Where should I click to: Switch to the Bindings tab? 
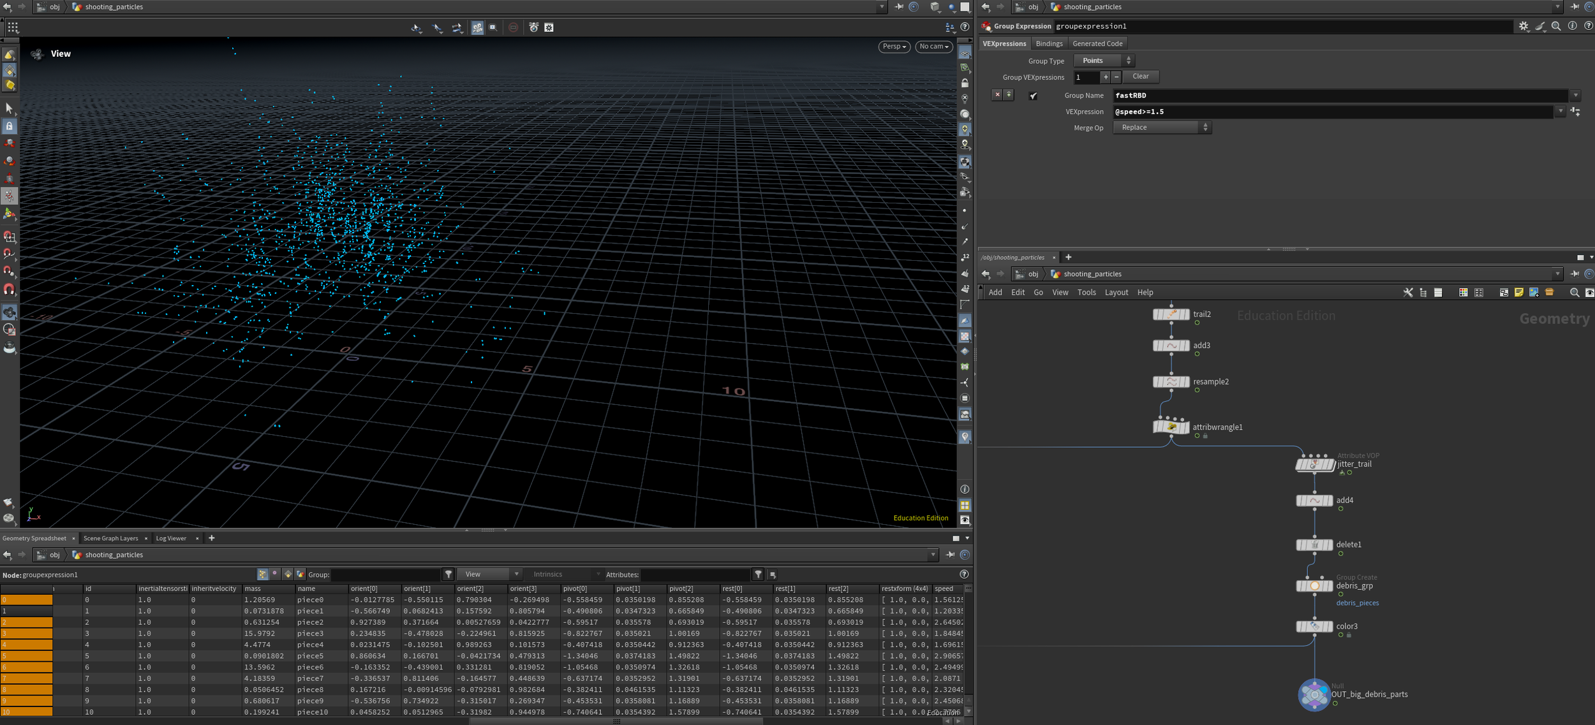click(1049, 43)
